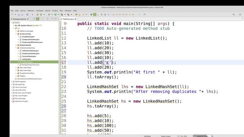Click line number 25 in the gutter
244x137 pixels.
[x=64, y=101]
